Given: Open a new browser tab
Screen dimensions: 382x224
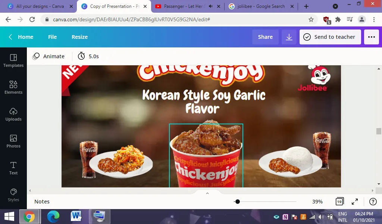Looking at the screenshot, I should click(x=306, y=6).
